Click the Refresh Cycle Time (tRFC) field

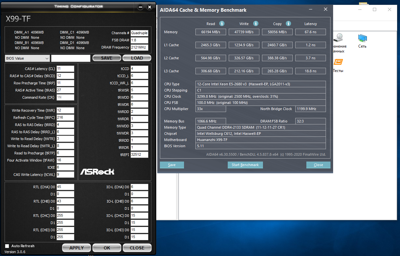pos(65,118)
